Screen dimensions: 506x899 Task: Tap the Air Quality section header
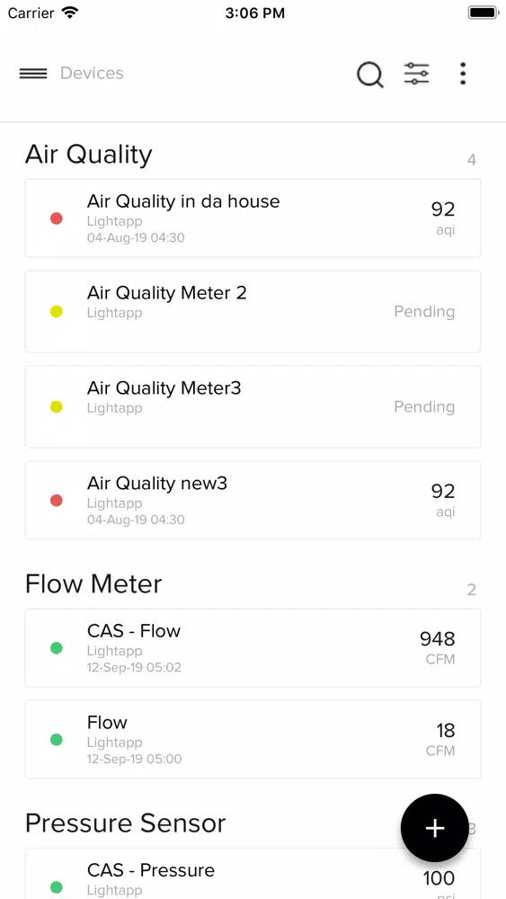pyautogui.click(x=89, y=155)
